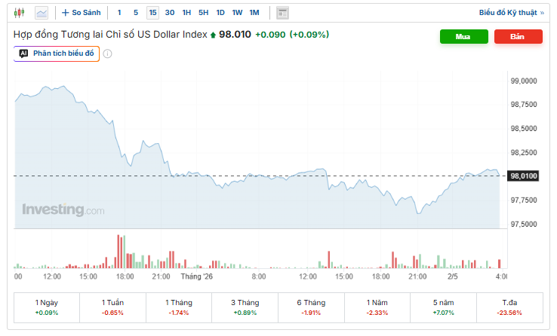
Task: Open the news/table layout icon
Action: coord(282,13)
